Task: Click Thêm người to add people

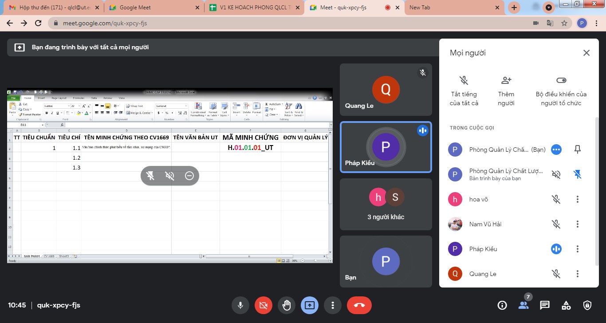Action: [x=506, y=91]
